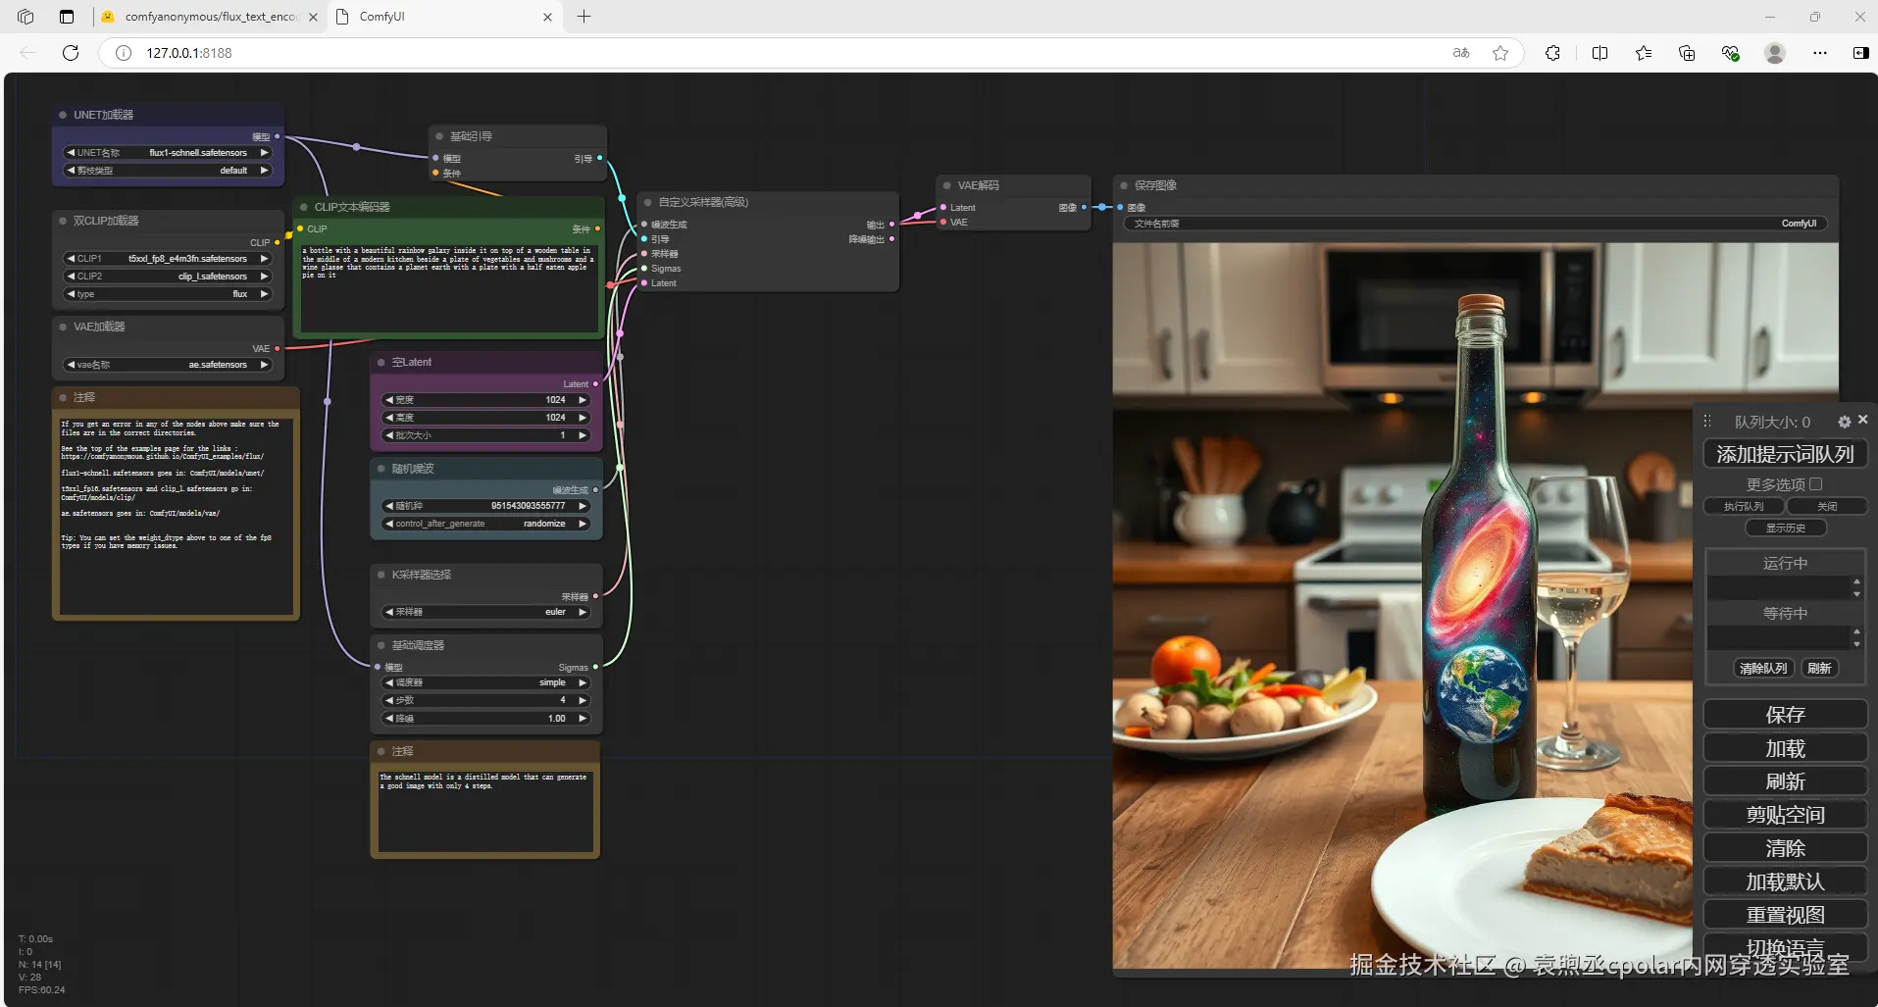Click 剪贴空间 in the side menu
The width and height of the screenshot is (1878, 1007).
pyautogui.click(x=1785, y=815)
